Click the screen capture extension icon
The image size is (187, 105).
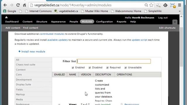(173, 5)
